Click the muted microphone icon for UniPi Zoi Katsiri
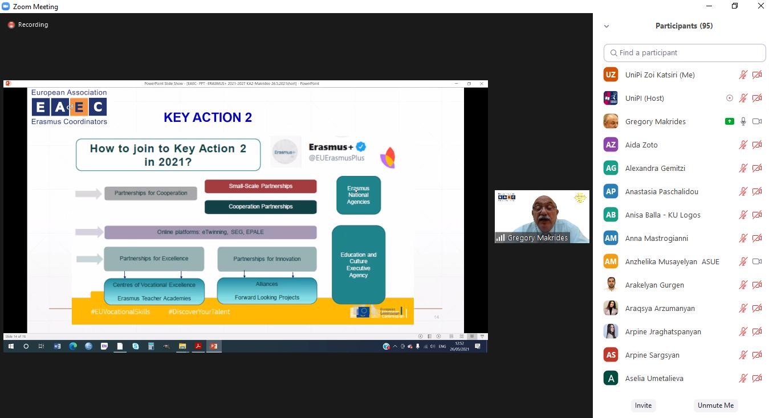Image resolution: width=769 pixels, height=418 pixels. 743,75
